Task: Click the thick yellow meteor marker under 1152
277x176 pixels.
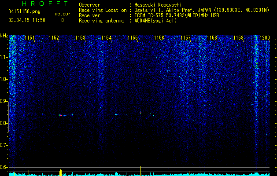Action: (x=61, y=172)
